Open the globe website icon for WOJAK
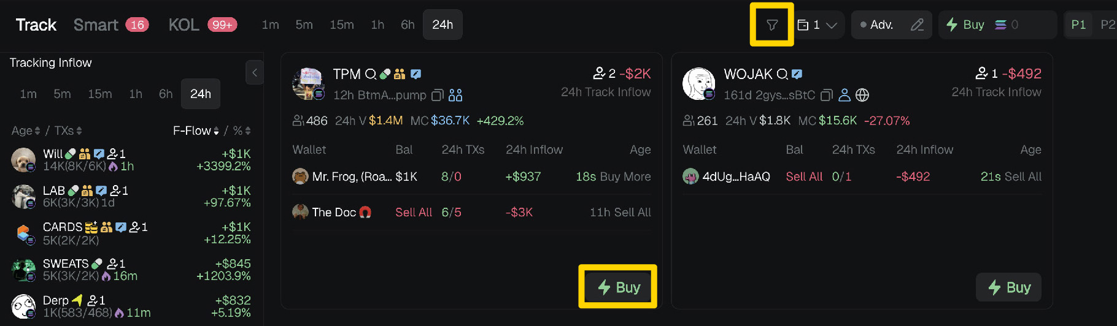The image size is (1117, 326). click(862, 95)
